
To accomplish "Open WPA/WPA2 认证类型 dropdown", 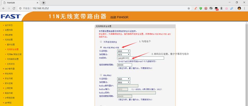I will click(124, 79).
